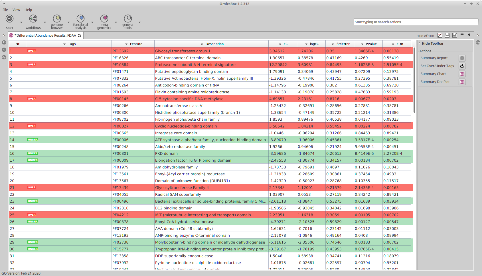The image size is (482, 276).
Task: Click the general tools icon
Action: click(x=128, y=19)
